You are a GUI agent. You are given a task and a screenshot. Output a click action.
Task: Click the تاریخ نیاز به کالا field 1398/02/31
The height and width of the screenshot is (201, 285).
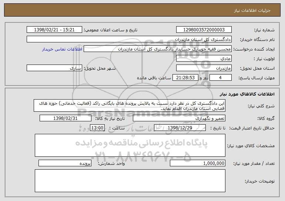click(x=66, y=118)
